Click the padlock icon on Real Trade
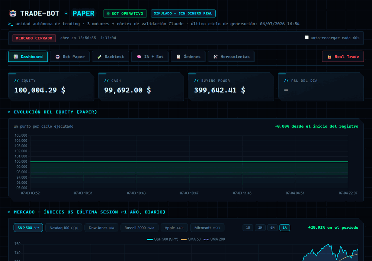Image resolution: width=372 pixels, height=261 pixels. point(330,56)
